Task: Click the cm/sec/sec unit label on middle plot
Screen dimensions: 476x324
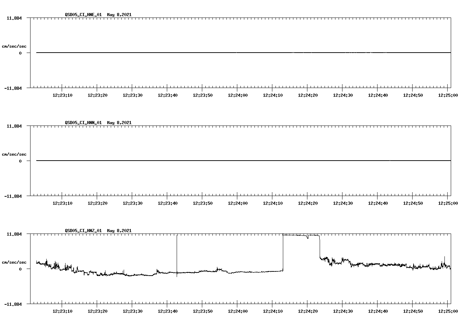Action: pos(14,154)
